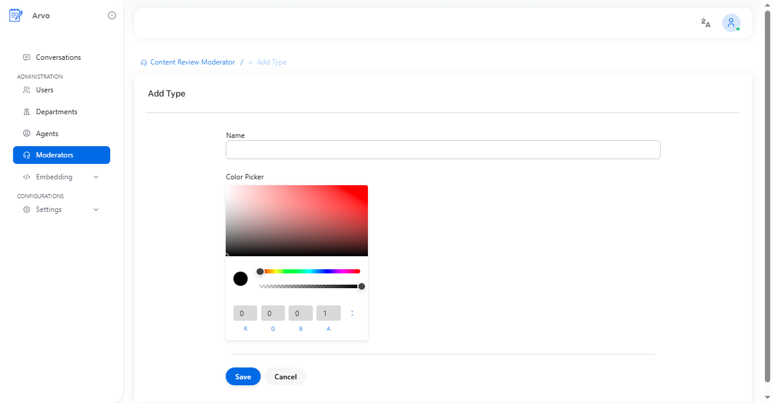The image size is (772, 403).
Task: Click the circular toggle icon beside Arvo
Action: [x=112, y=15]
